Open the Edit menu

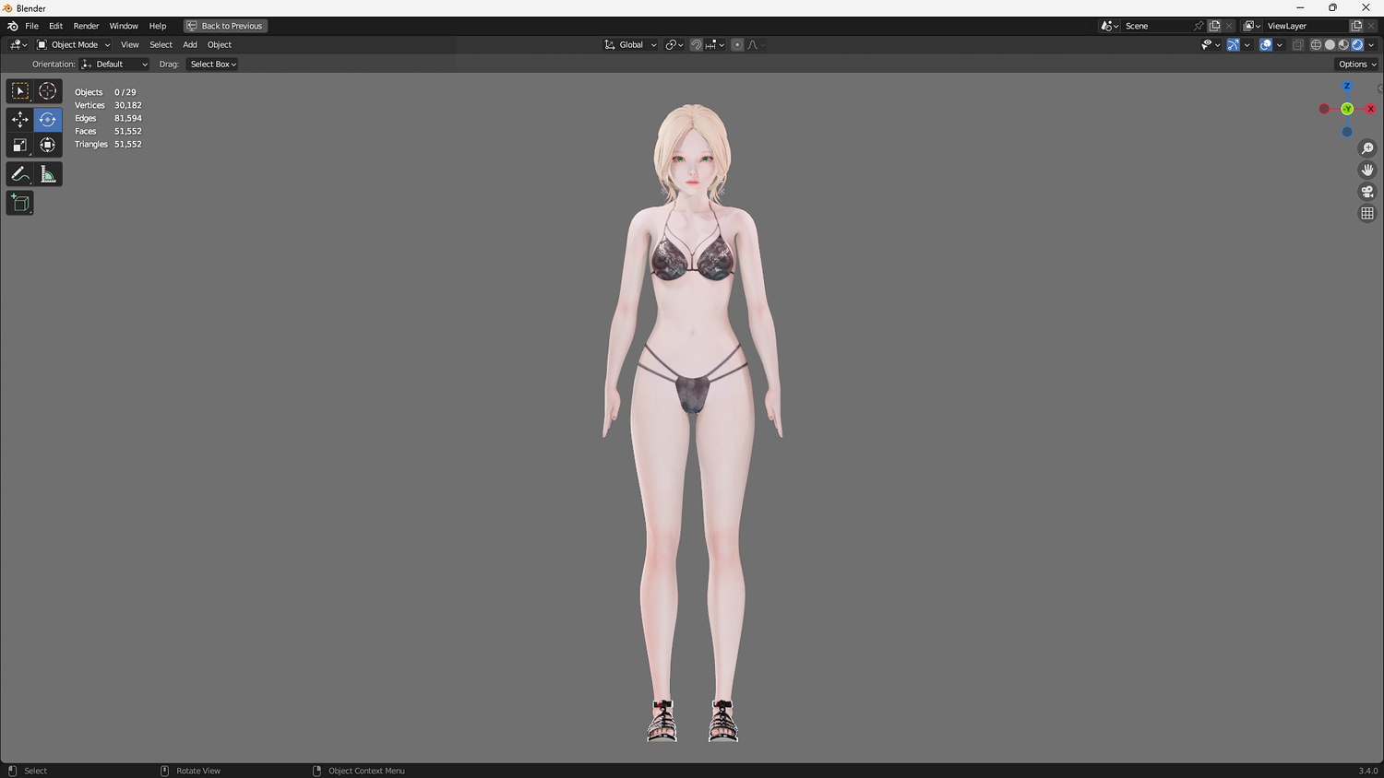coord(55,26)
